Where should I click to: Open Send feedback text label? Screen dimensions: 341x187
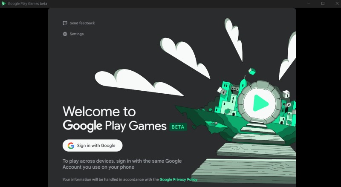(x=82, y=23)
